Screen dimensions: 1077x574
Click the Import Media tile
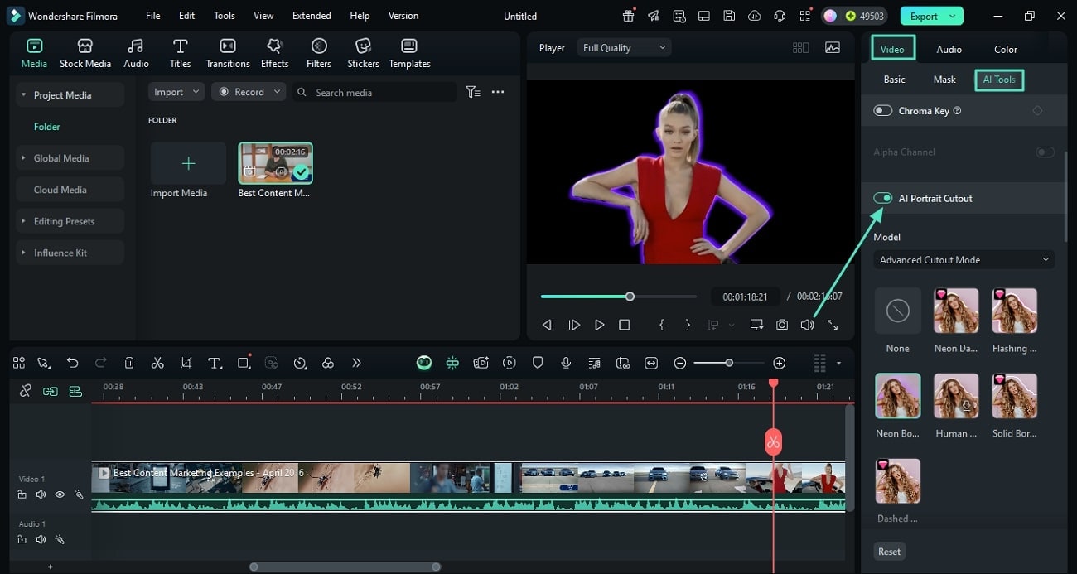point(188,163)
